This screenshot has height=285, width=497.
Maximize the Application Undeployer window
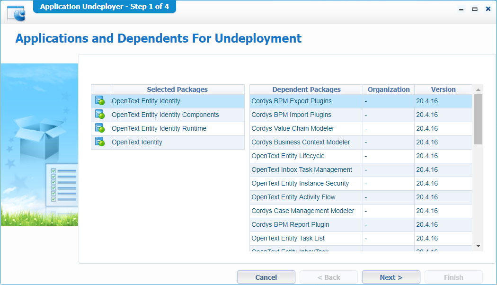pyautogui.click(x=474, y=9)
